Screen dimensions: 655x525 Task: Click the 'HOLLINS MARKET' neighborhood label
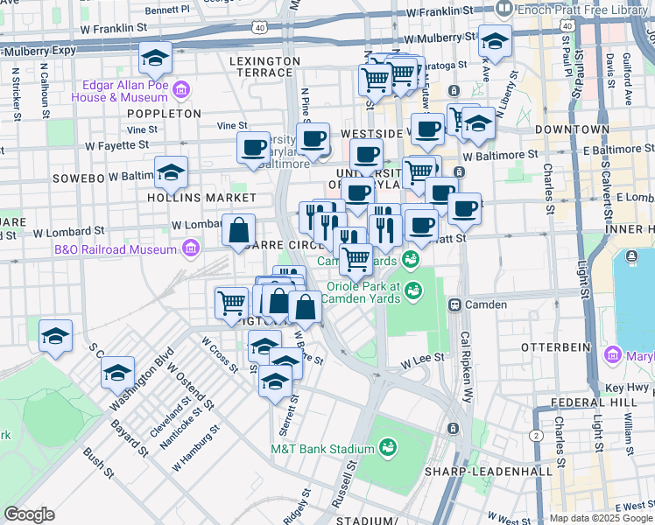pos(201,198)
